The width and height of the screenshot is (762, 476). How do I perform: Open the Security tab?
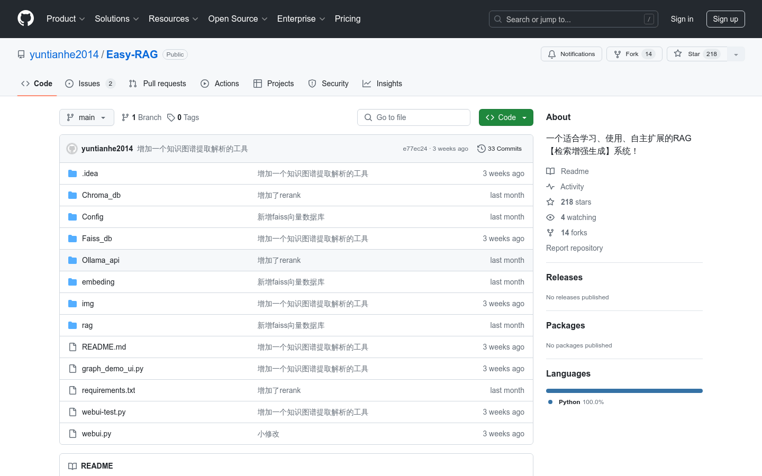coord(329,84)
